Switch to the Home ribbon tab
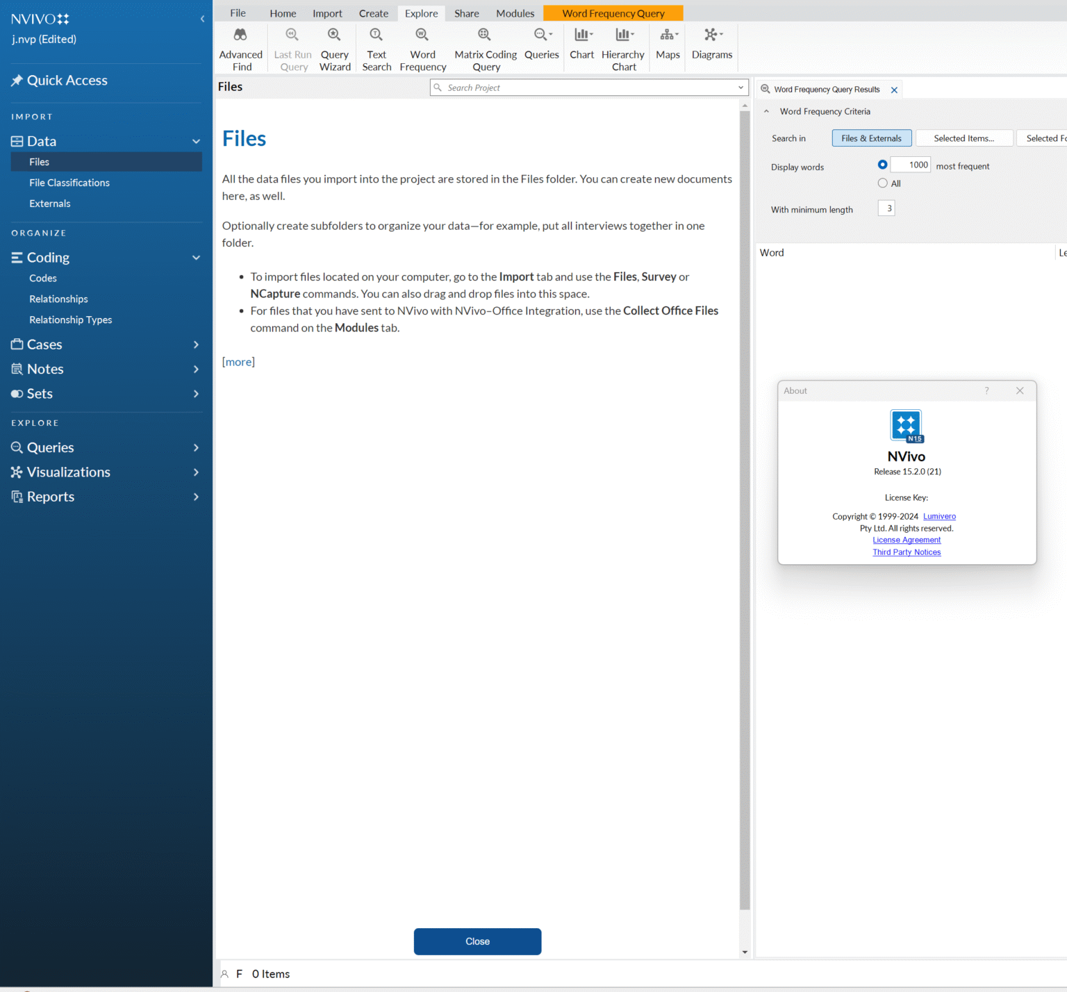1067x992 pixels. tap(283, 13)
